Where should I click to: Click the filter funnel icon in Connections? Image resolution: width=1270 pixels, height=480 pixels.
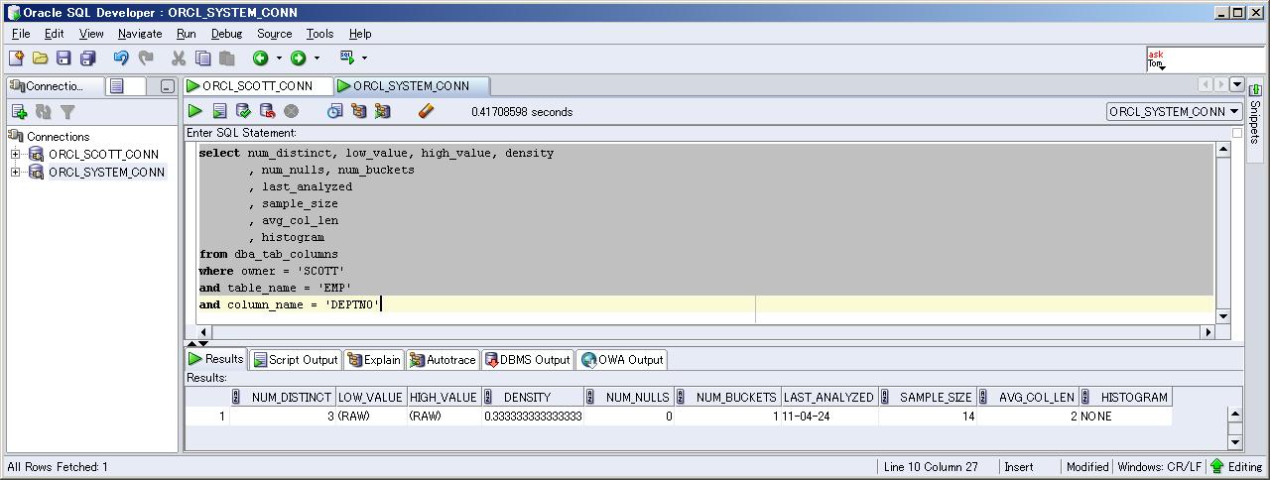67,112
